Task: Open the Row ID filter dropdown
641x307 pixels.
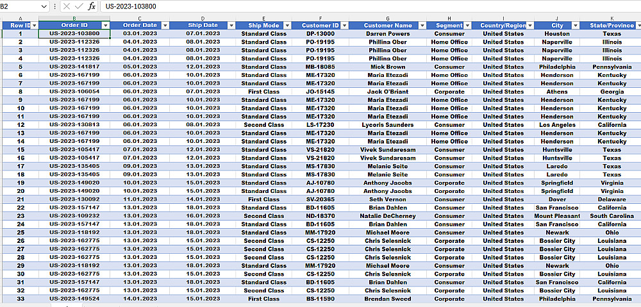Action: point(35,26)
